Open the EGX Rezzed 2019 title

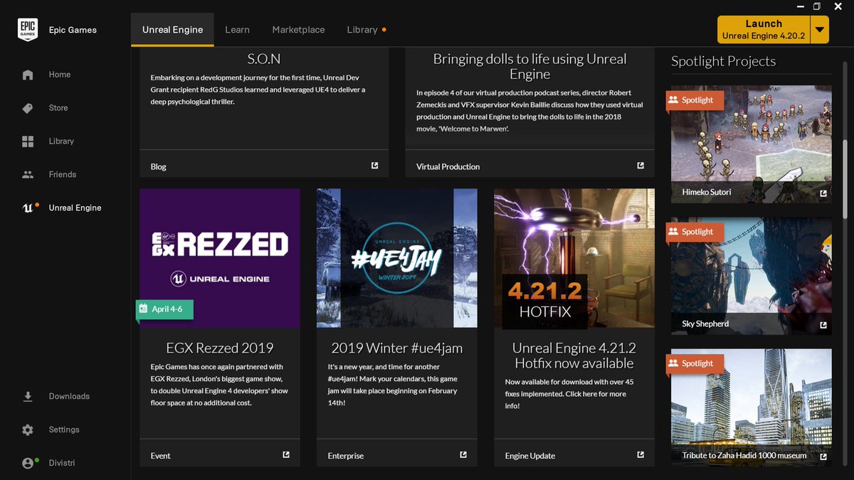(220, 348)
